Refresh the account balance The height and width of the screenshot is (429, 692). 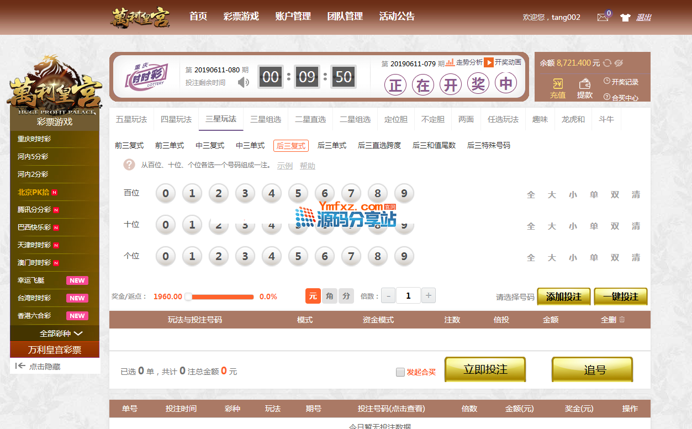(x=608, y=63)
